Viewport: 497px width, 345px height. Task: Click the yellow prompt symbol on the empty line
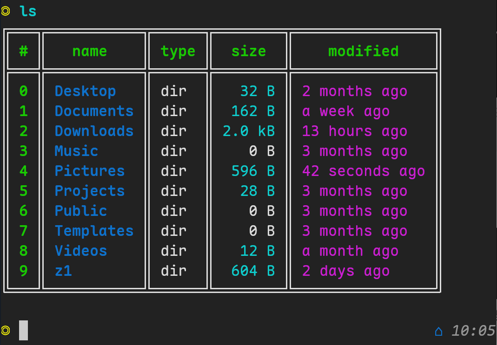tap(6, 331)
